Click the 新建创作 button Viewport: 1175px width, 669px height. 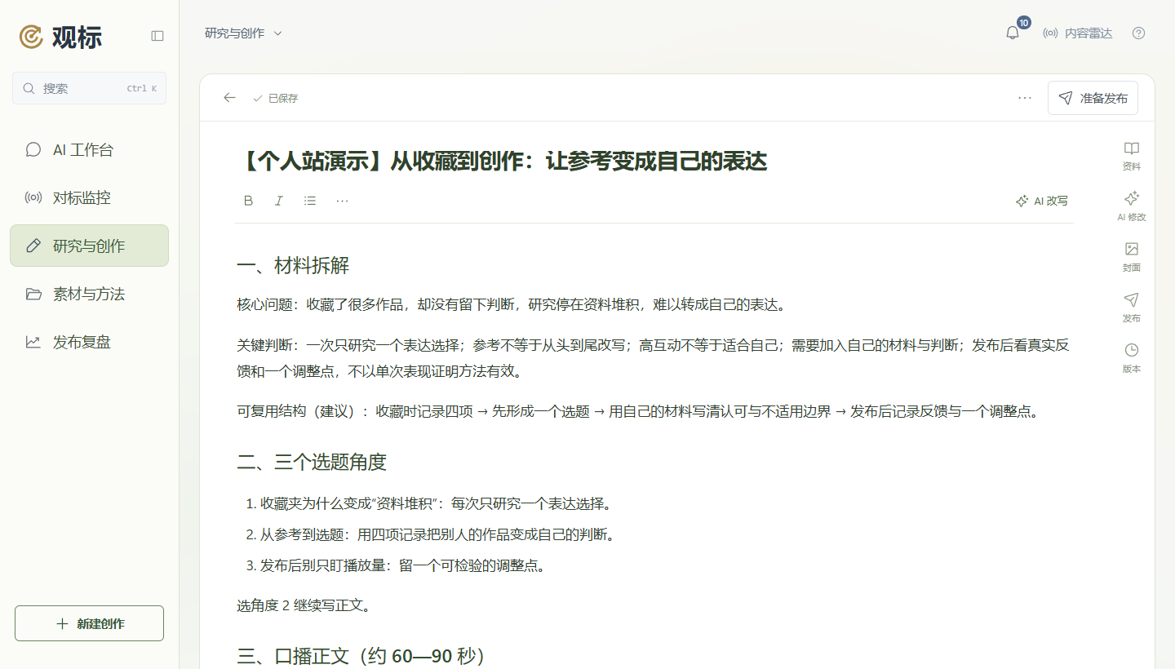click(89, 623)
